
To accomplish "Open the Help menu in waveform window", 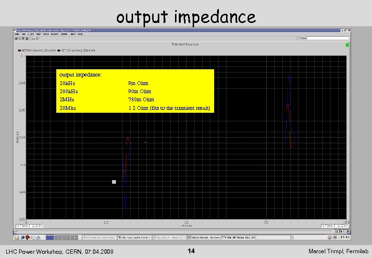I will click(80, 34).
